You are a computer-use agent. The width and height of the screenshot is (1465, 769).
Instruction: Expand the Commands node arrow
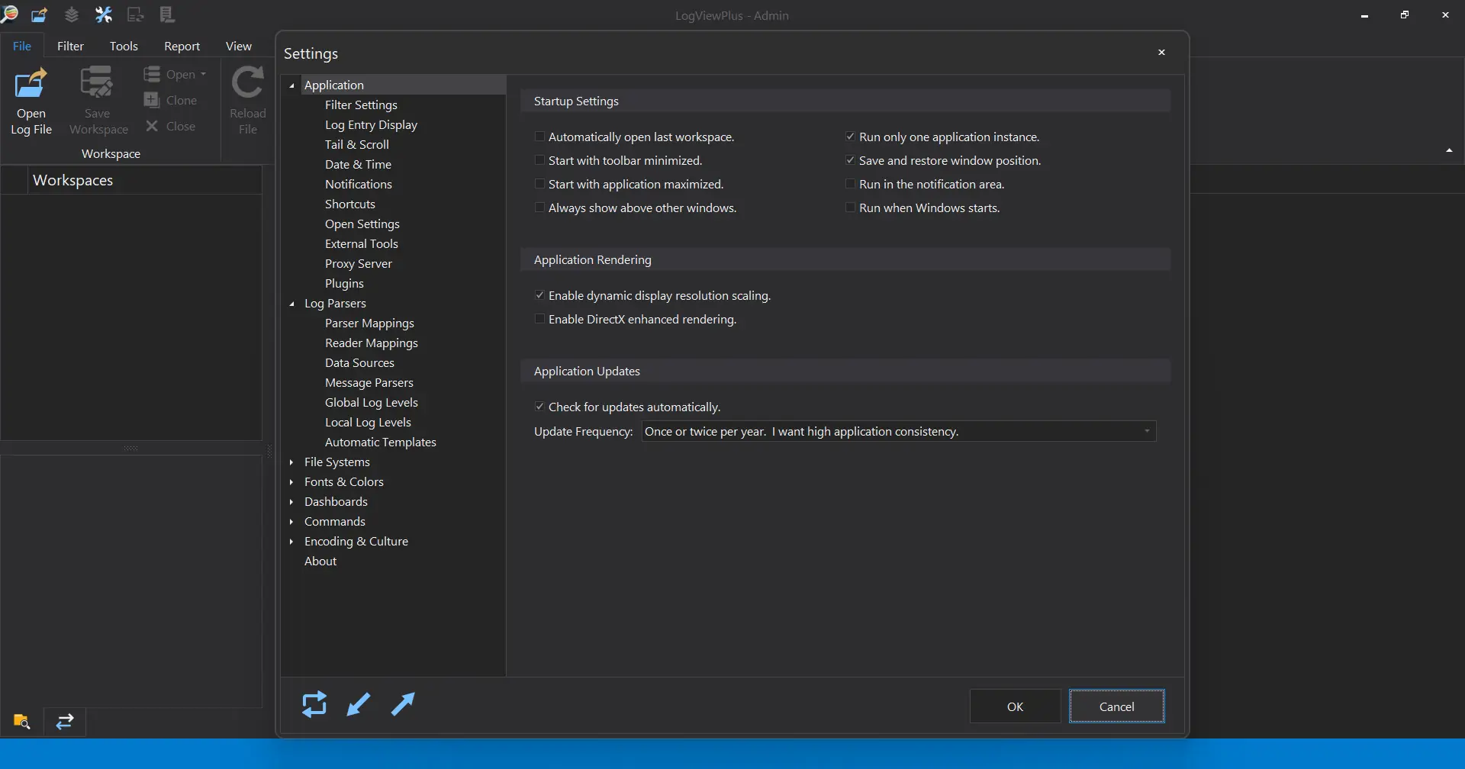pos(291,521)
